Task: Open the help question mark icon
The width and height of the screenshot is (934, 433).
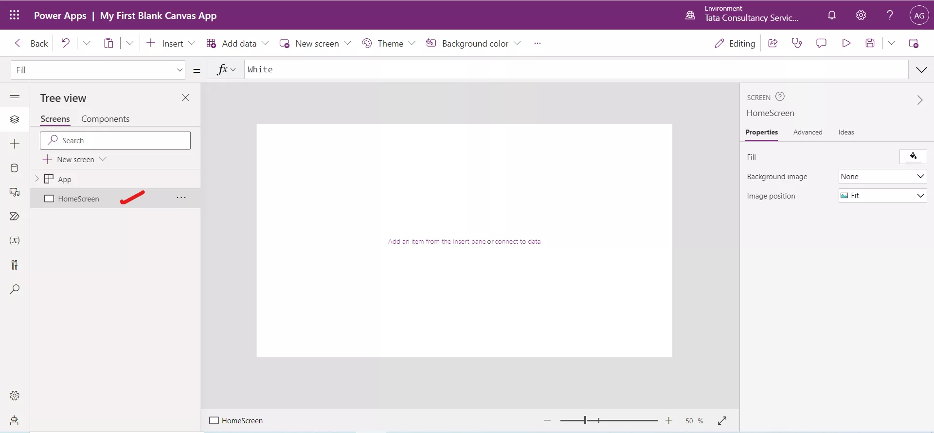Action: (x=890, y=15)
